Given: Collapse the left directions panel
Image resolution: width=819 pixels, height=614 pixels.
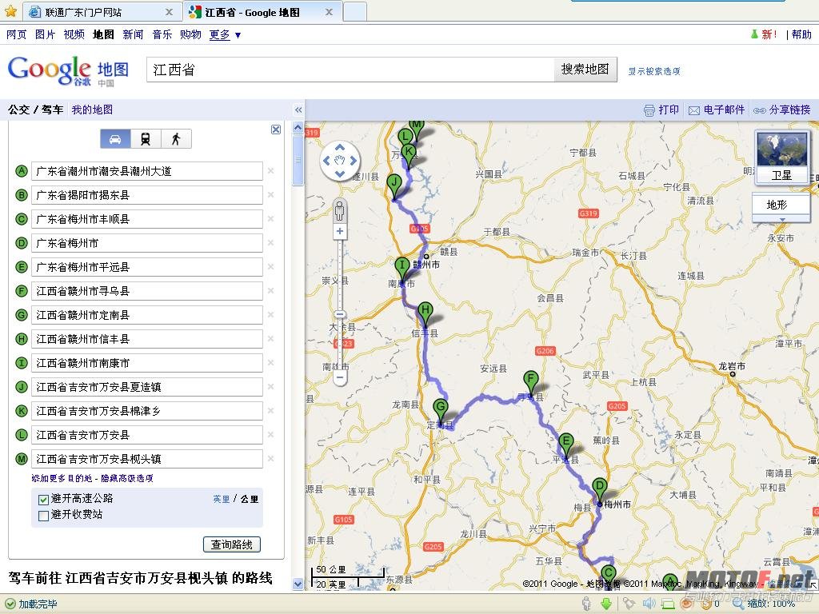Looking at the screenshot, I should click(298, 110).
